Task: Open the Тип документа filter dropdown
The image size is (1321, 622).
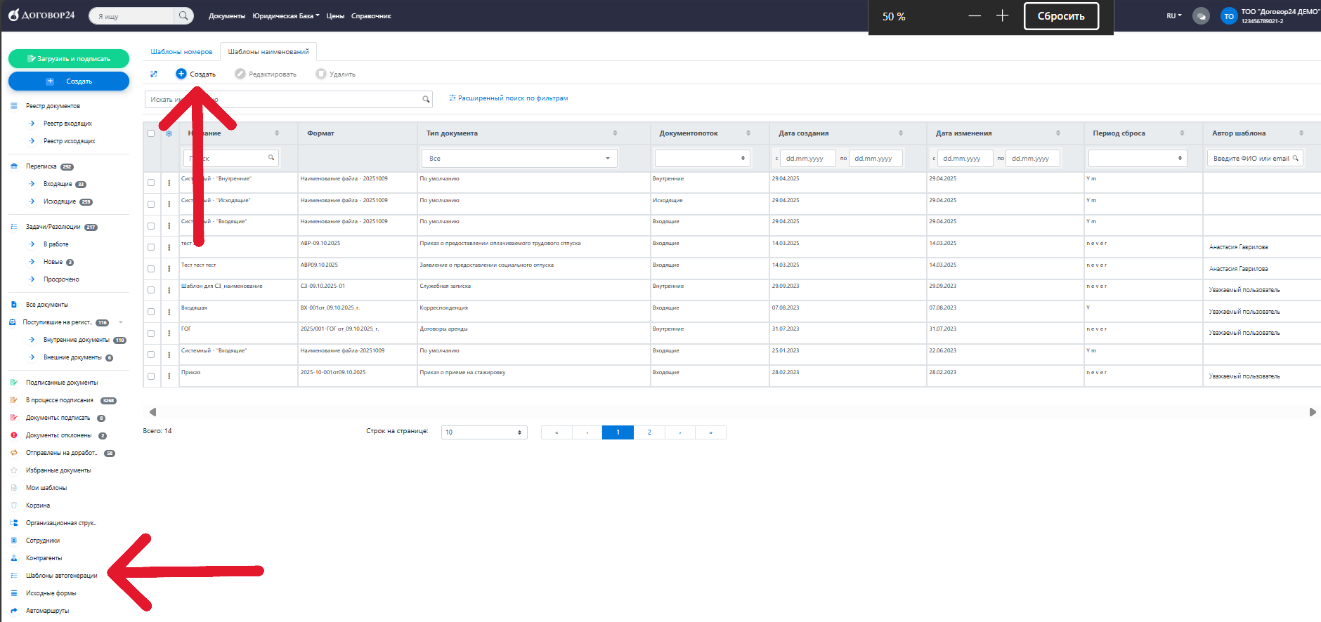Action: pos(519,159)
